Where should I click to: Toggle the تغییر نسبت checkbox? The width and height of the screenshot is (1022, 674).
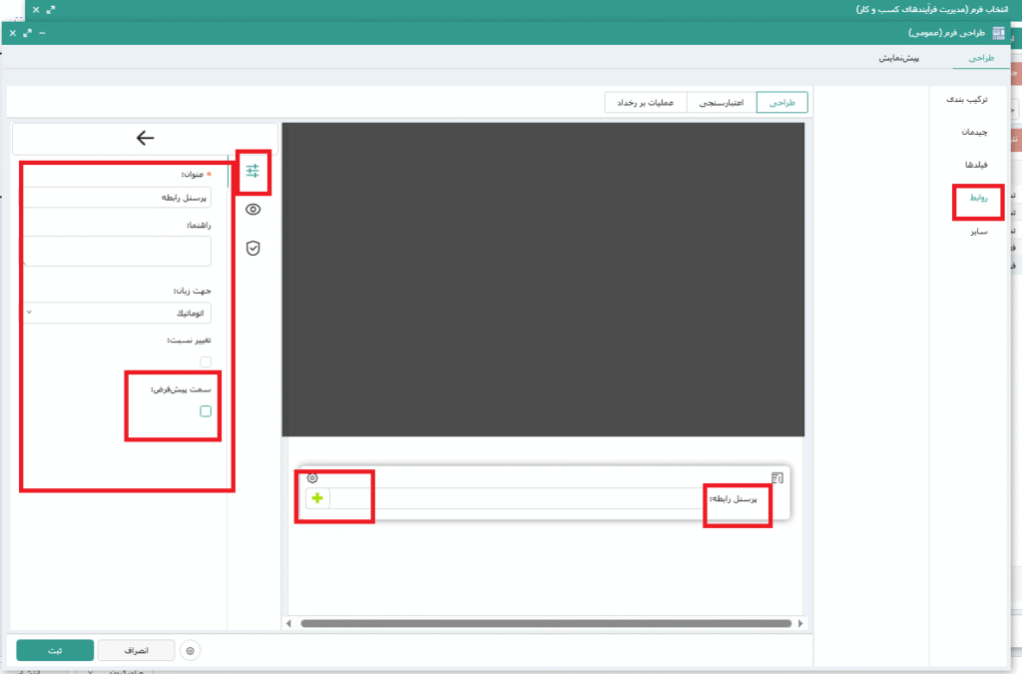point(206,361)
